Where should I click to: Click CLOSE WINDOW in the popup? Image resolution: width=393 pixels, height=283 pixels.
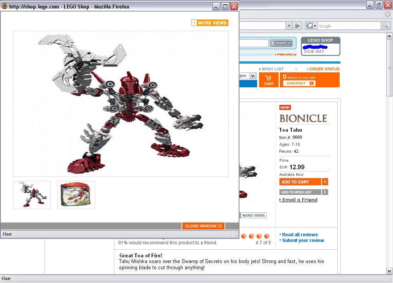tap(203, 226)
